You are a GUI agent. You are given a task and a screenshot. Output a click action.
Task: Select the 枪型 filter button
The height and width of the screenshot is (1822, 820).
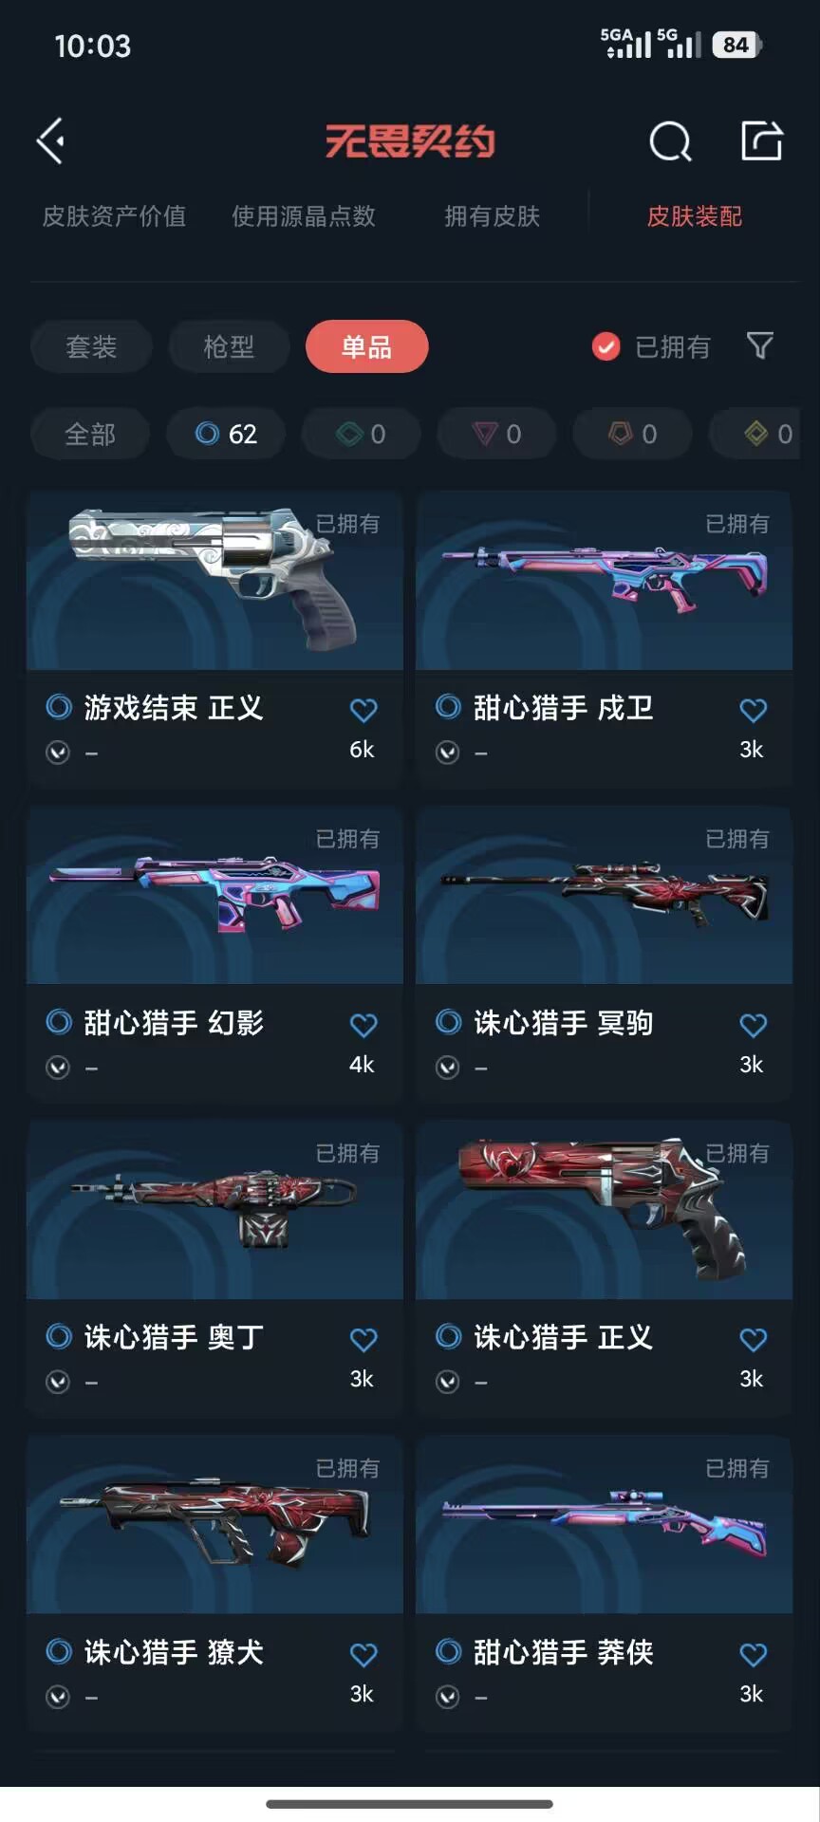pos(229,346)
